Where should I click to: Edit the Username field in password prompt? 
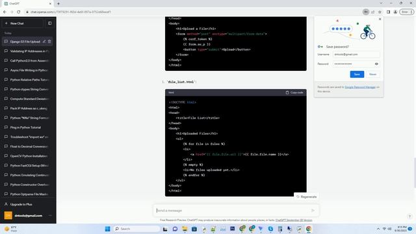pos(356,55)
